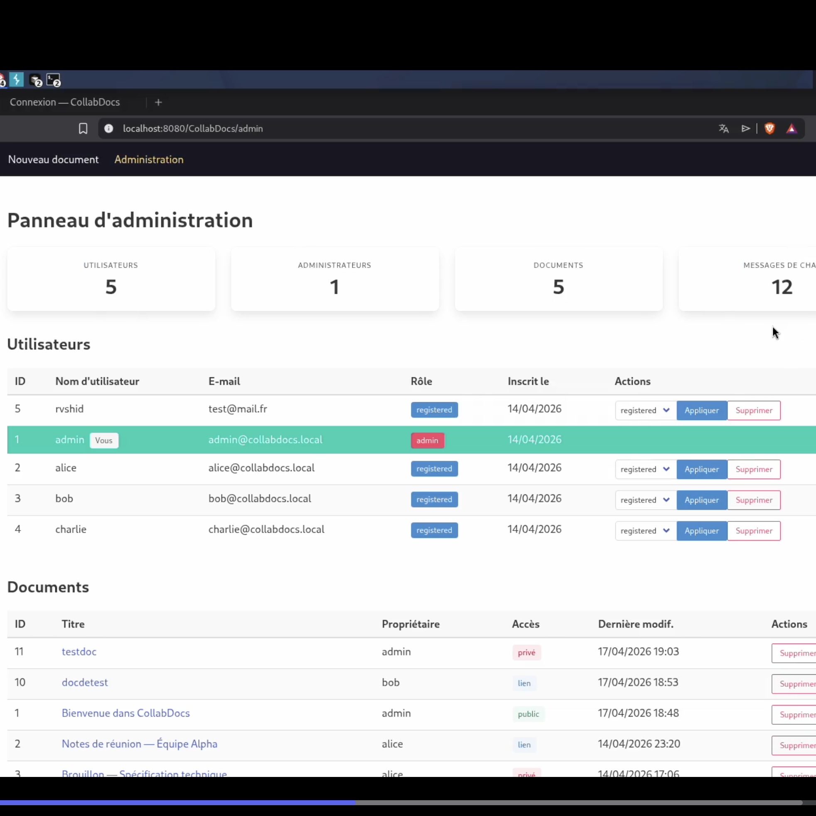Click the Vous badge next to admin
The image size is (816, 816).
pyautogui.click(x=104, y=440)
